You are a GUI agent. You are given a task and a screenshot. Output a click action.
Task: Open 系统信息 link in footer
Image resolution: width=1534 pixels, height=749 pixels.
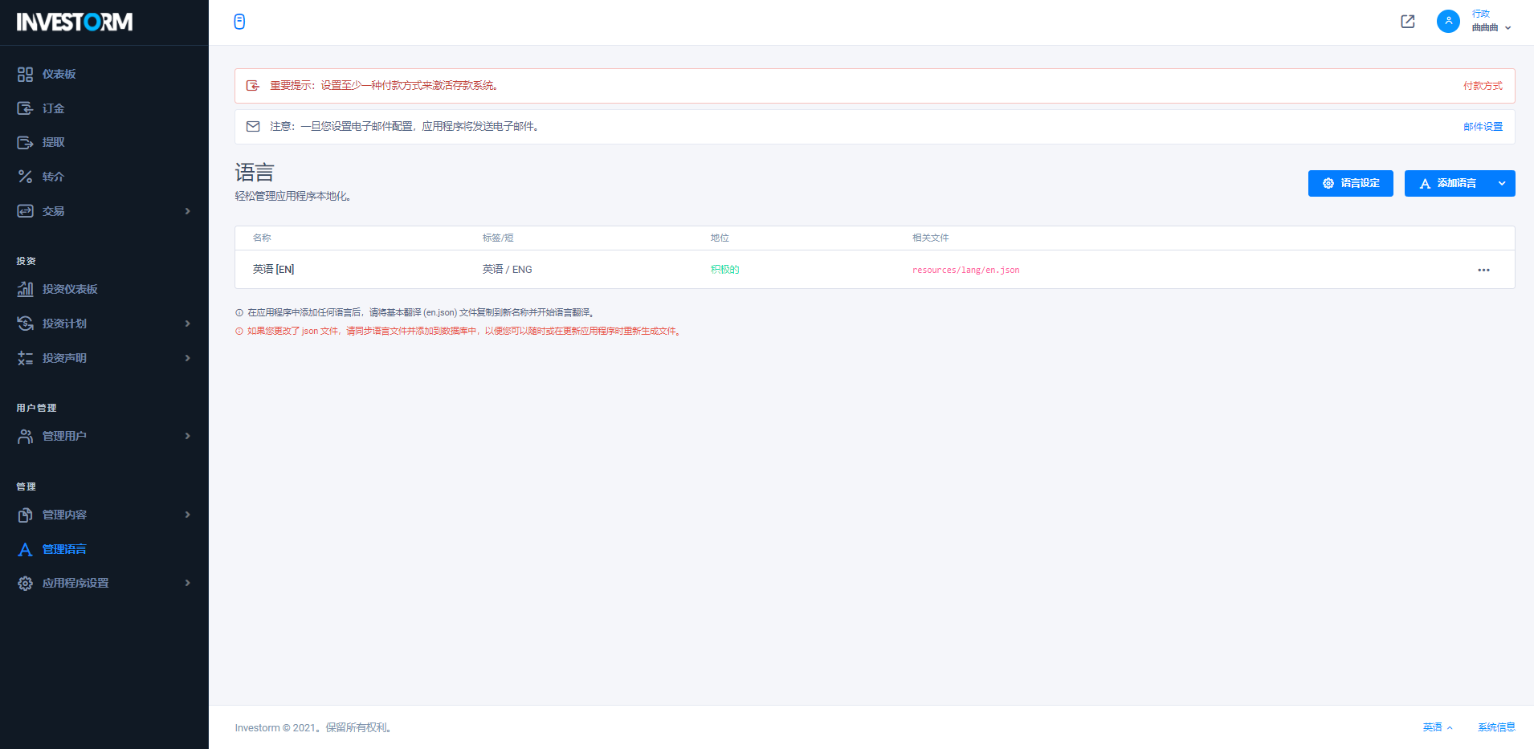click(x=1495, y=727)
